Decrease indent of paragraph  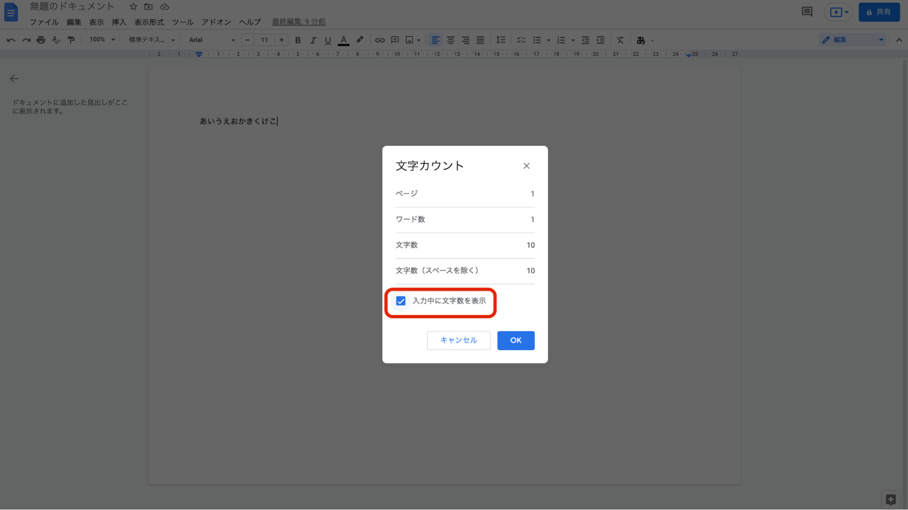click(585, 40)
